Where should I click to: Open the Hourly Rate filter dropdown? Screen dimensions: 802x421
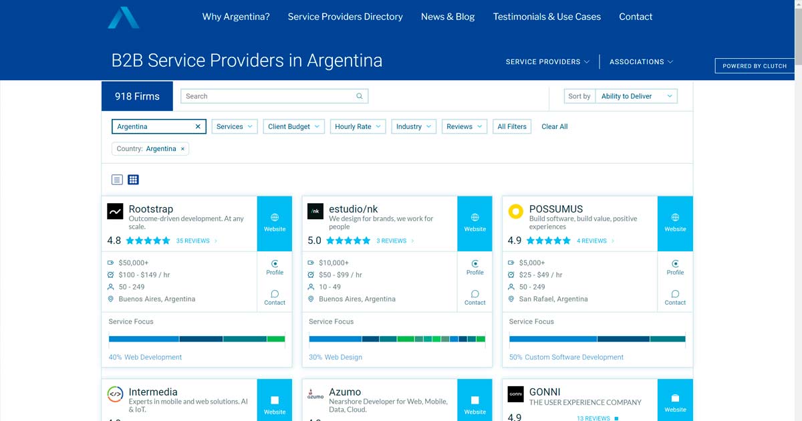click(358, 126)
